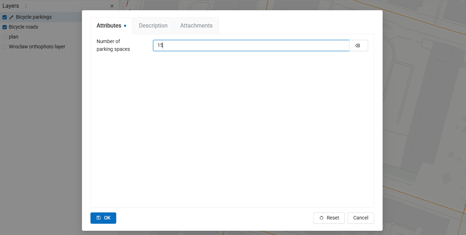Click the Number of parking spaces input field
The width and height of the screenshot is (466, 235).
click(x=251, y=46)
